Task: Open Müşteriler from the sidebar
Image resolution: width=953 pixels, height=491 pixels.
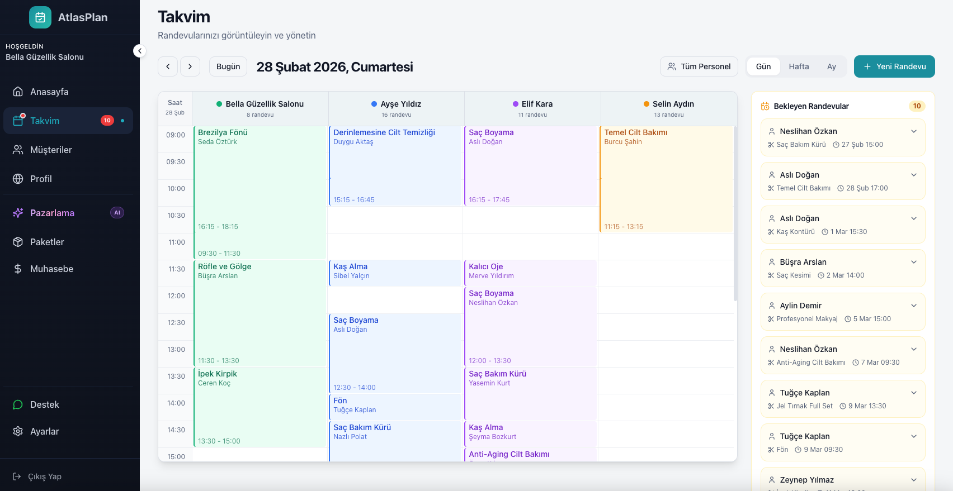Action: [51, 150]
